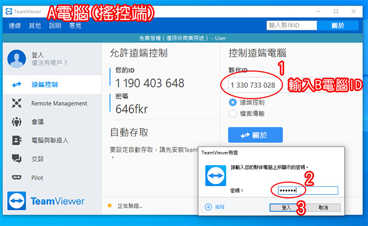
Task: Click the 允許遠端控制 heading
Action: pyautogui.click(x=139, y=53)
